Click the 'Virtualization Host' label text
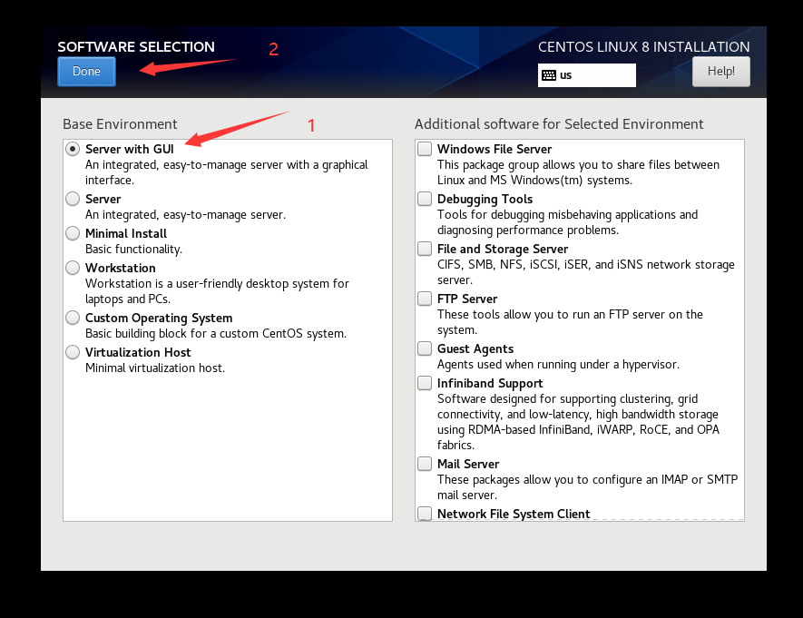803x618 pixels. point(138,352)
